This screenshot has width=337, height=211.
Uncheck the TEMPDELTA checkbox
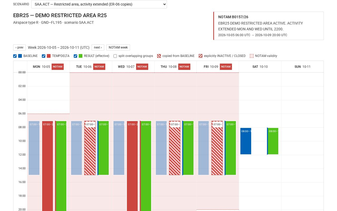[44, 56]
